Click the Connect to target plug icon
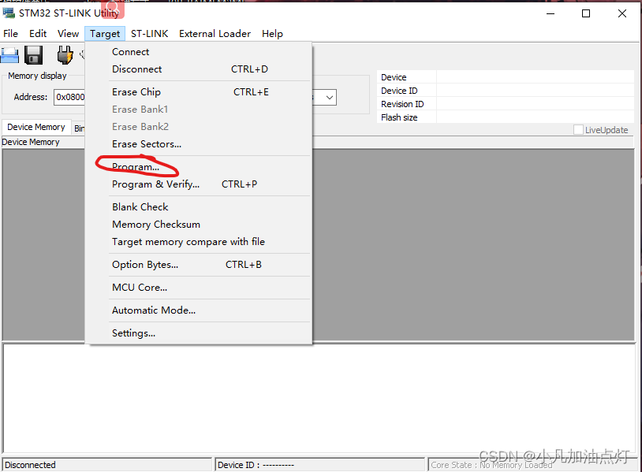The image size is (642, 472). [65, 55]
